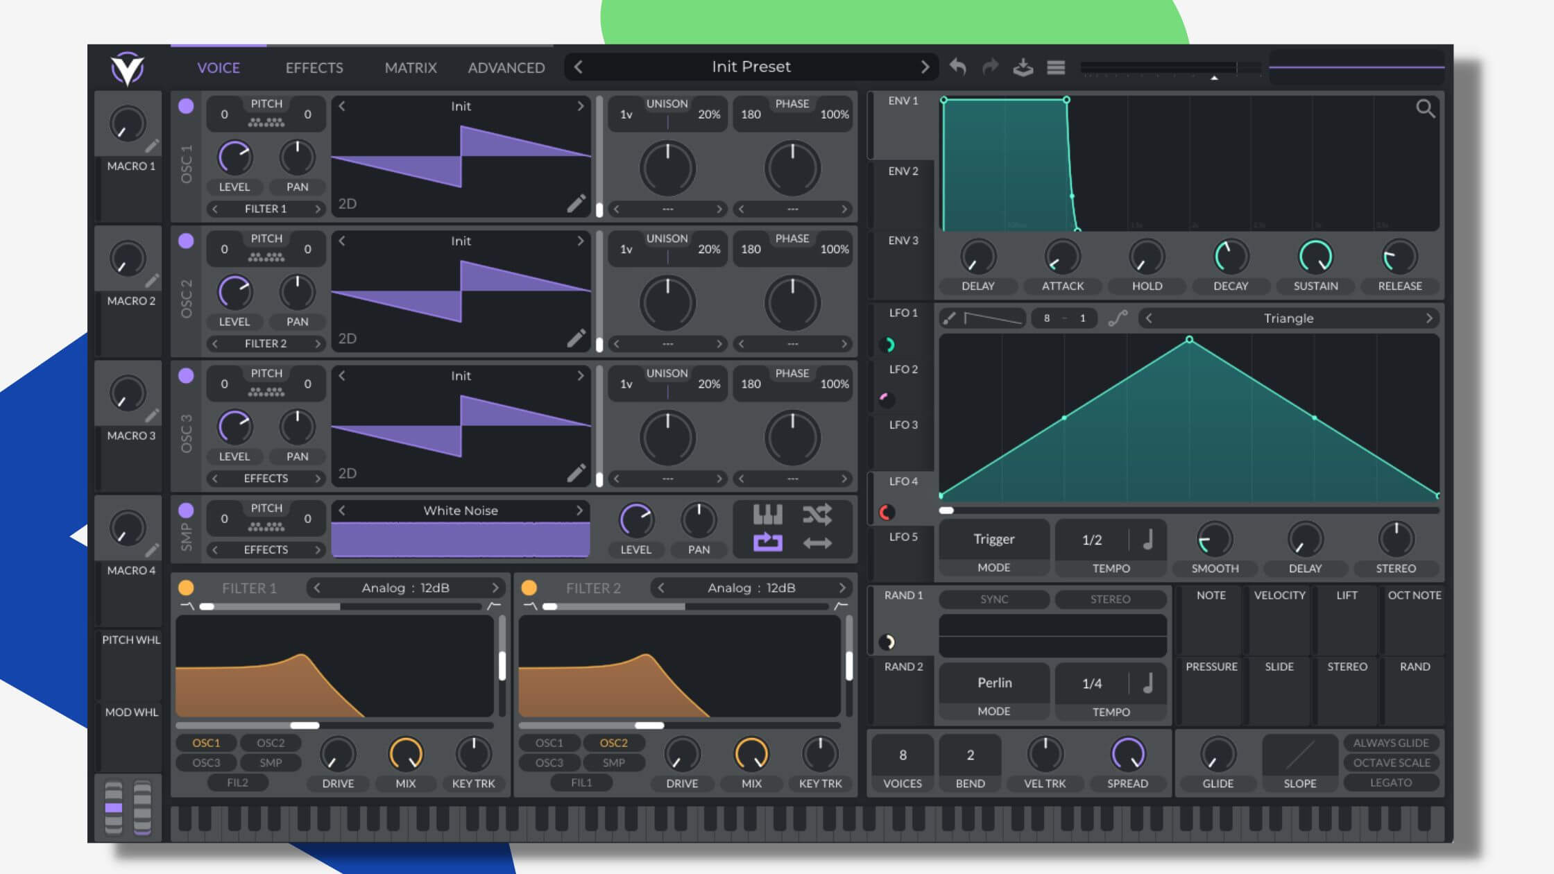The height and width of the screenshot is (874, 1554).
Task: Toggle OSC 1 power button
Action: pos(186,106)
